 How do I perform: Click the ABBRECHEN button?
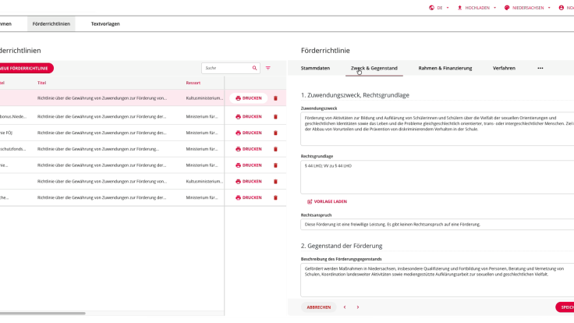(318, 307)
